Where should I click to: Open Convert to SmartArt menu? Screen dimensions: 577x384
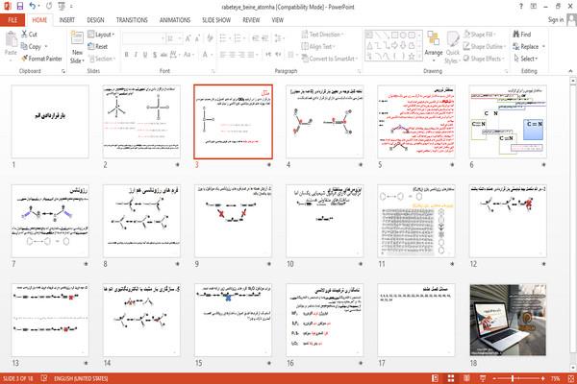pyautogui.click(x=329, y=59)
